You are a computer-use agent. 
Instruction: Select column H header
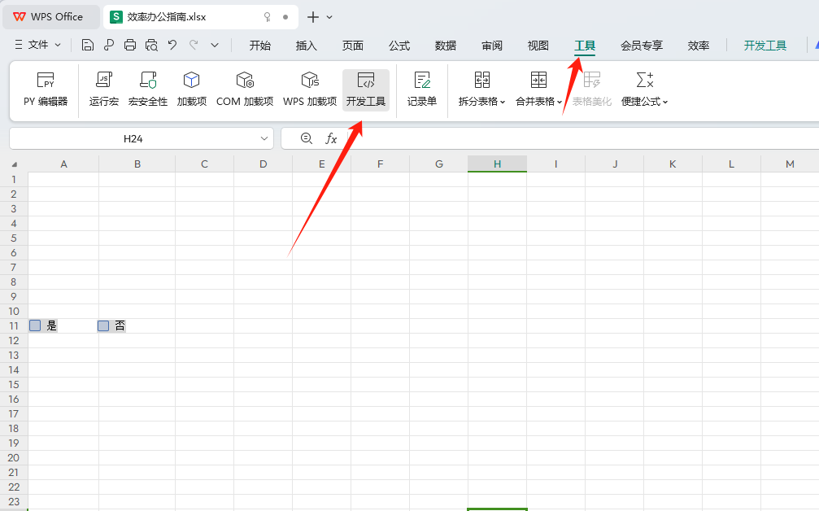(497, 164)
